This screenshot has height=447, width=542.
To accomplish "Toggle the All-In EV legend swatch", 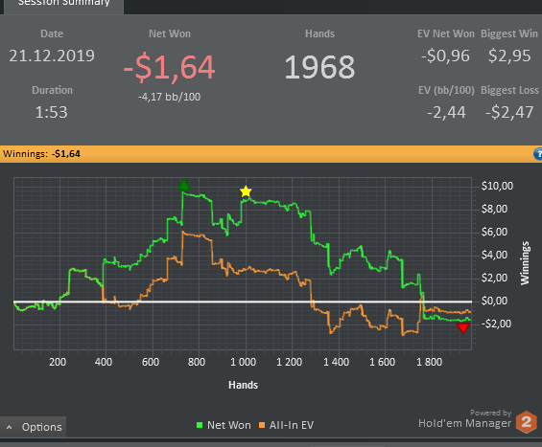I will click(x=262, y=425).
